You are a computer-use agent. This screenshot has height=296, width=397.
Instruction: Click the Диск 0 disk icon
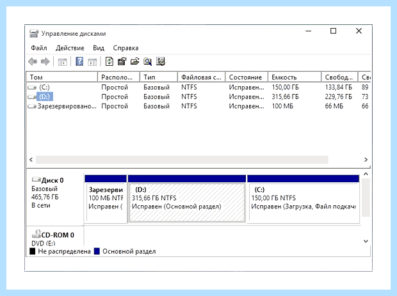pos(36,180)
